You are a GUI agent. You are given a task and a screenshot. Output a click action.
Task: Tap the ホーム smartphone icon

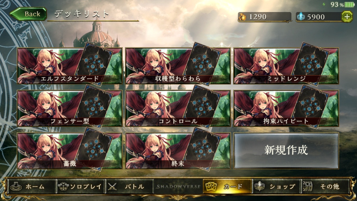(14, 186)
